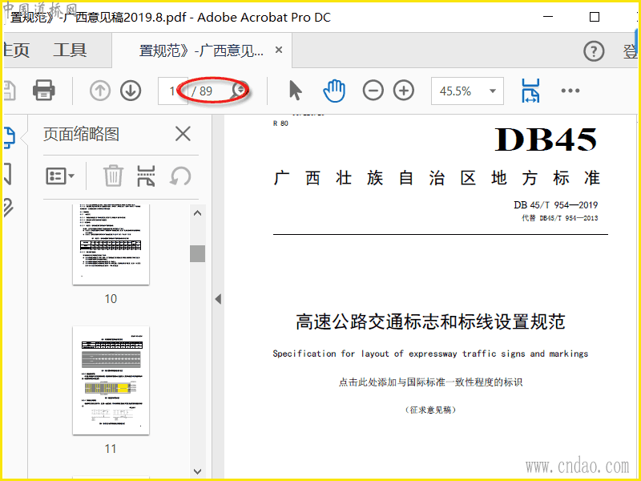
Task: Click thumbnail scrollbar up arrow
Action: click(197, 213)
